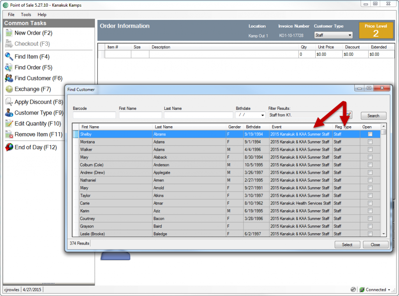Image resolution: width=399 pixels, height=296 pixels.
Task: Click the Find Item magnifier icon
Action: tap(9, 56)
